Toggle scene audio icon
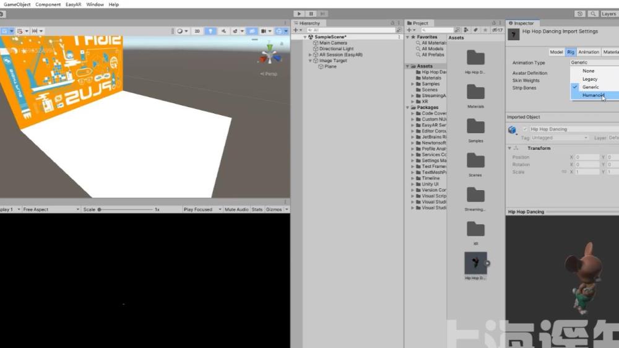Viewport: 619px width, 348px height. [223, 31]
